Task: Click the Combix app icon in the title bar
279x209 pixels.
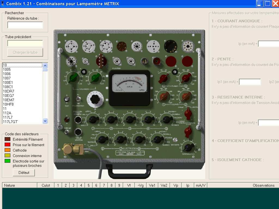Action: pos(2,3)
